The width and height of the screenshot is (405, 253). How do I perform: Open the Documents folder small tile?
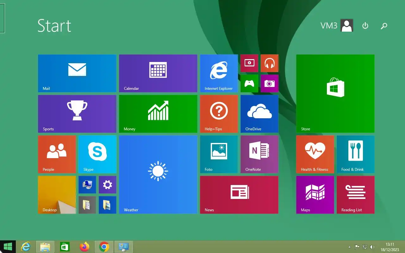[87, 205]
